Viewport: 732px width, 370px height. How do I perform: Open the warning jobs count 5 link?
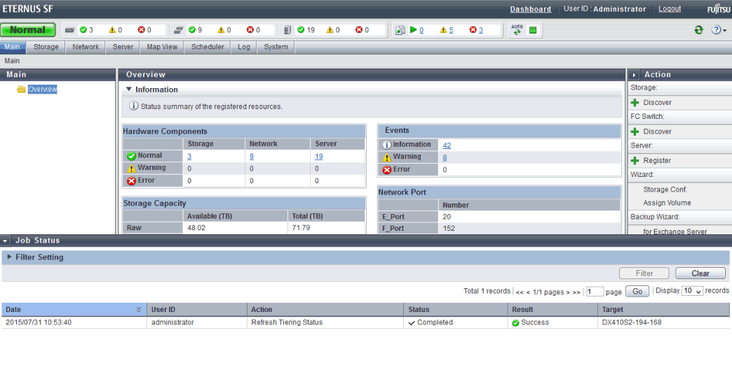tap(451, 30)
